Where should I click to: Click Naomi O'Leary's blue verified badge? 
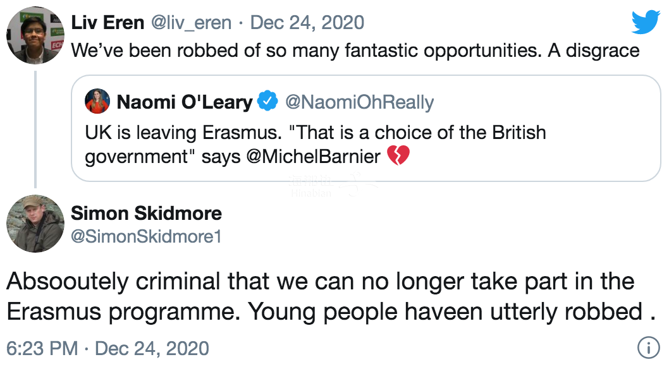pos(267,101)
